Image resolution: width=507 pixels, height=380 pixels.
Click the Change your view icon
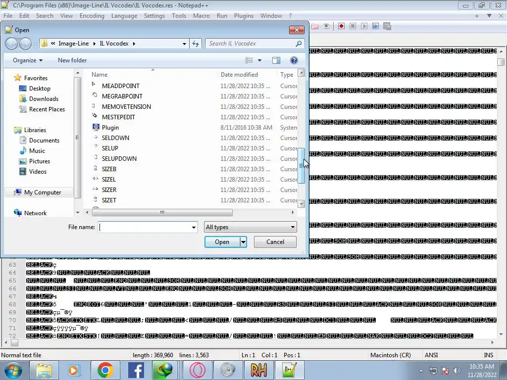pyautogui.click(x=249, y=60)
